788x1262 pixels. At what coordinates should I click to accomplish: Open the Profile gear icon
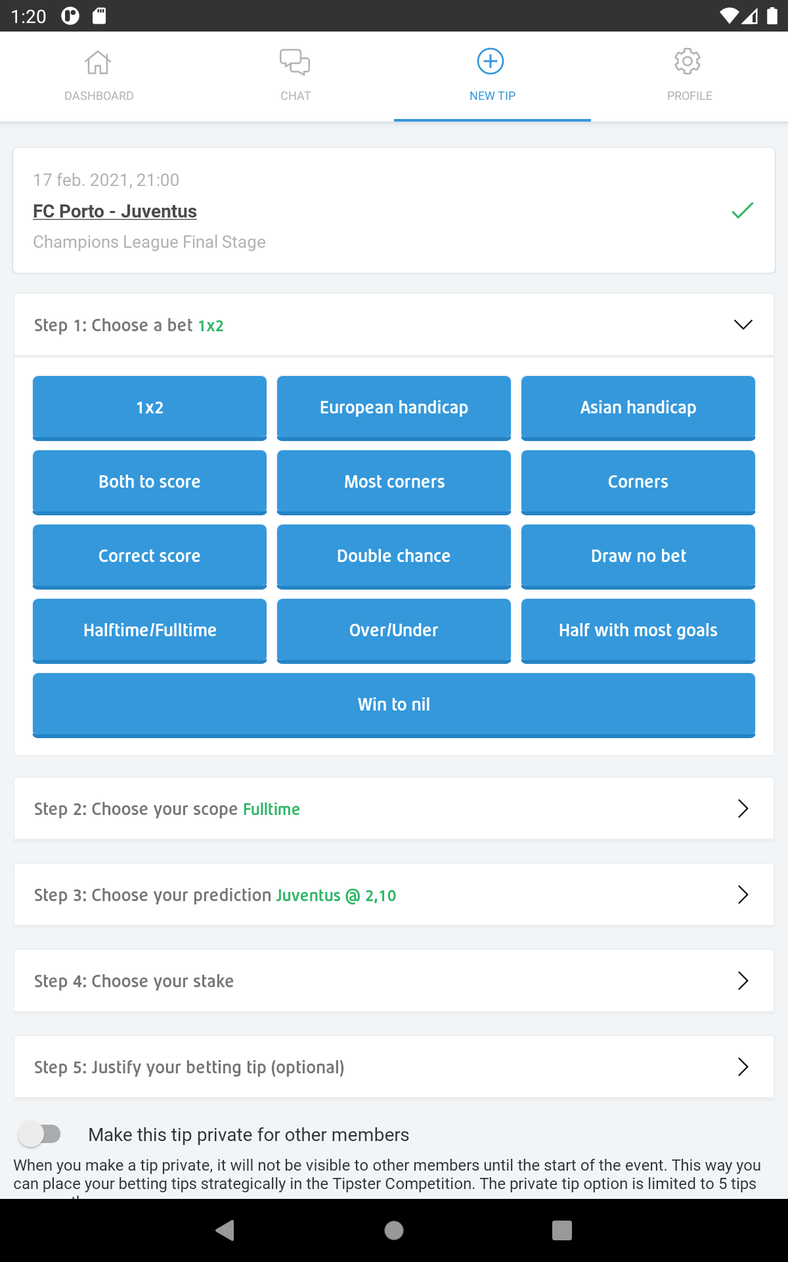[688, 62]
